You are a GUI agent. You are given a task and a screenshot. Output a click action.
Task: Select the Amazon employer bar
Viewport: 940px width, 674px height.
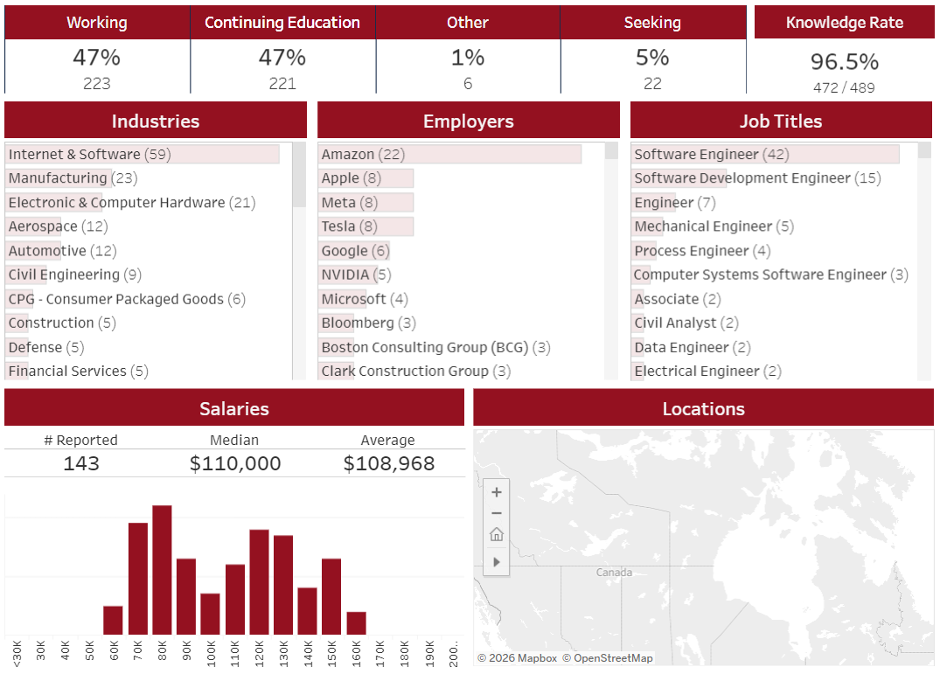click(x=449, y=154)
